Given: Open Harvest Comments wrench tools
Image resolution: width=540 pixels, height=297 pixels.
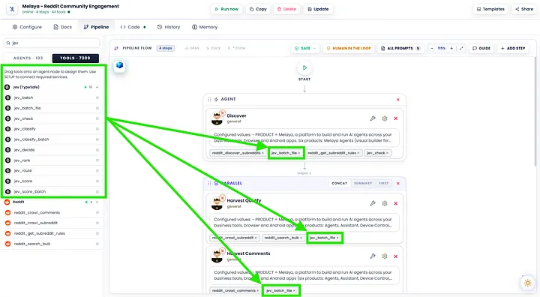Looking at the screenshot, I should pos(373,256).
